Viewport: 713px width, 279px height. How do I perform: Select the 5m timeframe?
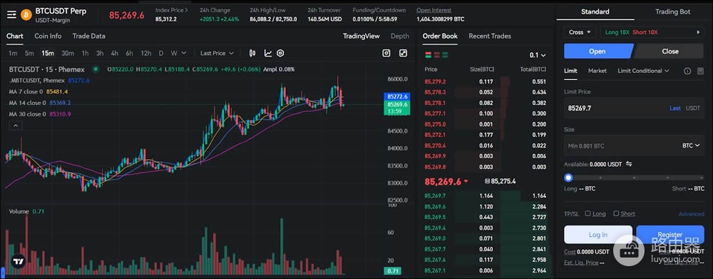coord(29,54)
